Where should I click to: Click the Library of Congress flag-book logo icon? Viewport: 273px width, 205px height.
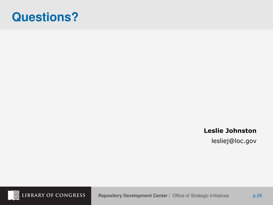point(14,195)
